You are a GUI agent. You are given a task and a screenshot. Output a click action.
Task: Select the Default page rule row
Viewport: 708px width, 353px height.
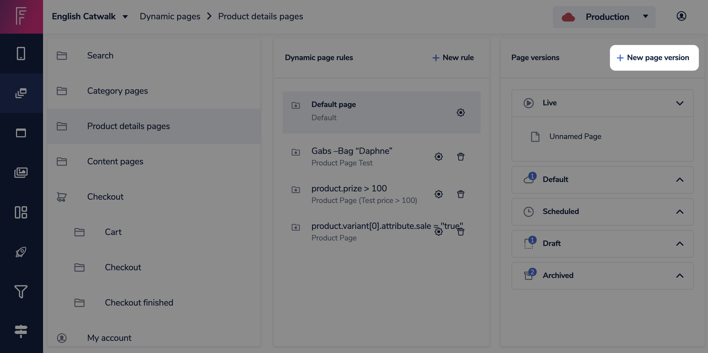click(x=381, y=113)
